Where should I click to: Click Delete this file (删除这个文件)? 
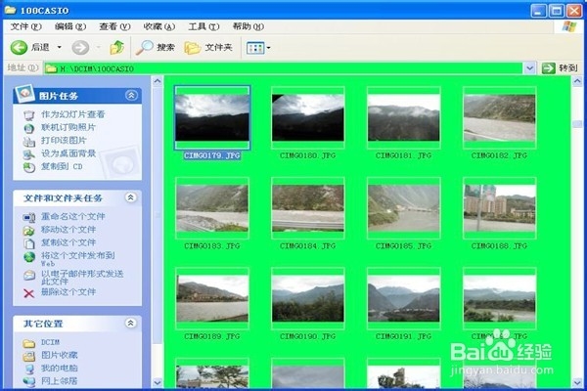[x=68, y=292]
